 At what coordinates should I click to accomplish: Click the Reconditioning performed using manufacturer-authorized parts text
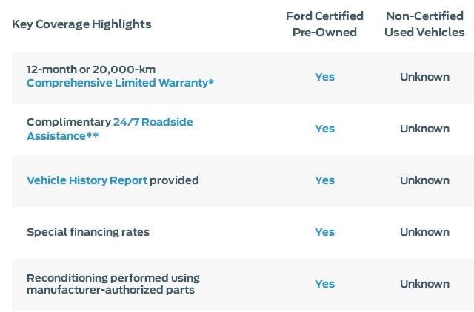pos(113,284)
